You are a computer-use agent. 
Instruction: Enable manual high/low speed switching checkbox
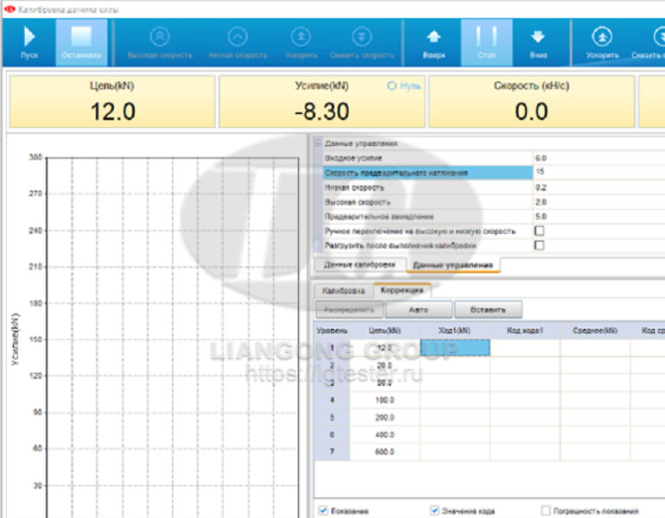[x=540, y=231]
